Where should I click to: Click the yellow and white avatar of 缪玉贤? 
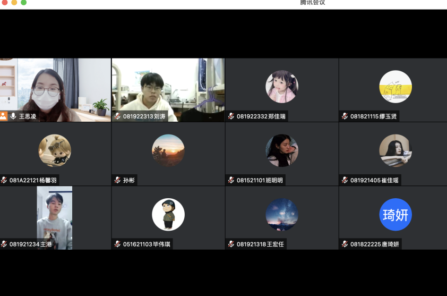396,87
